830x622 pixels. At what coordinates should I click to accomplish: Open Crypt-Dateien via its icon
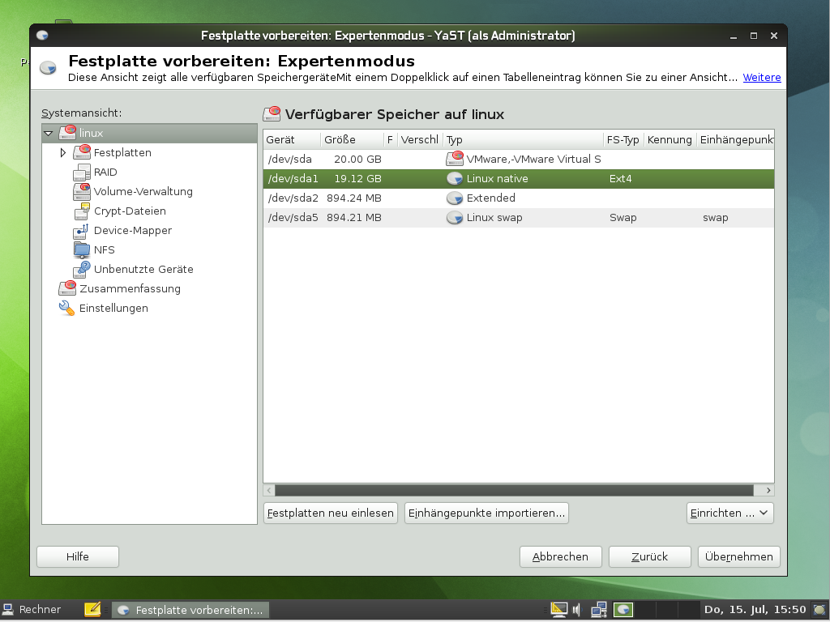[x=83, y=211]
